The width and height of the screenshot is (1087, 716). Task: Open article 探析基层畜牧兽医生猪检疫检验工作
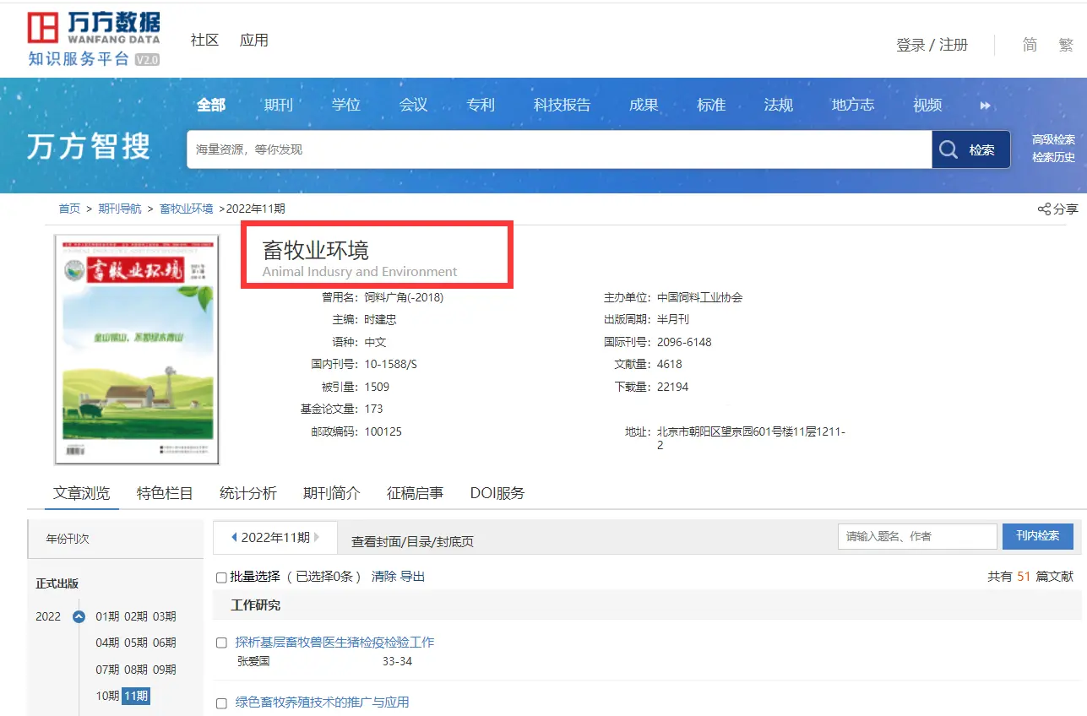(334, 643)
